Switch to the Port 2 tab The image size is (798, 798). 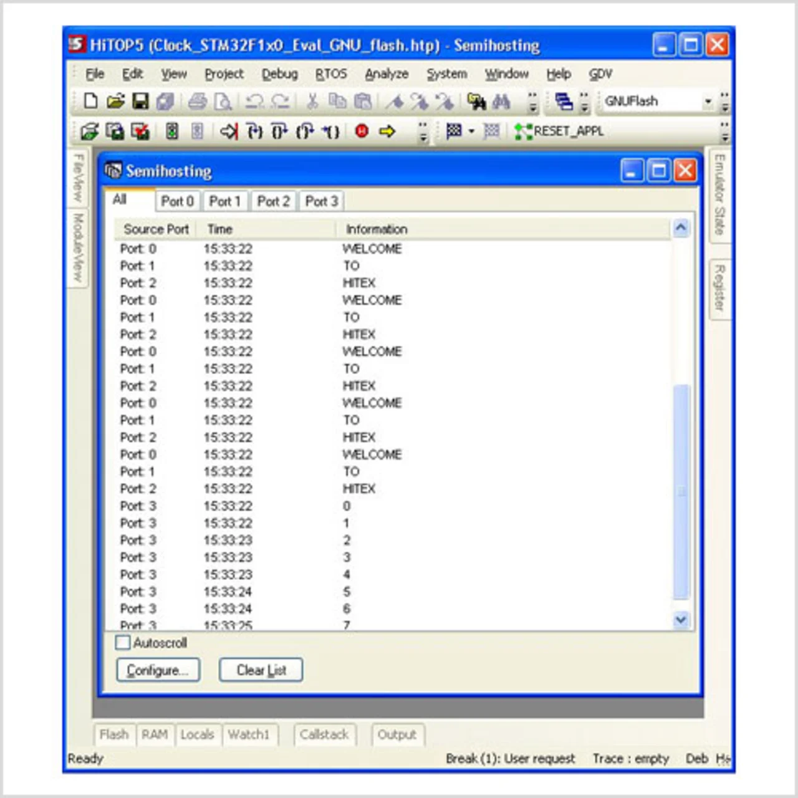(273, 201)
